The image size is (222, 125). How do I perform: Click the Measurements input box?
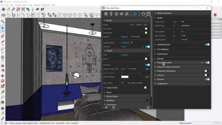pos(207,123)
